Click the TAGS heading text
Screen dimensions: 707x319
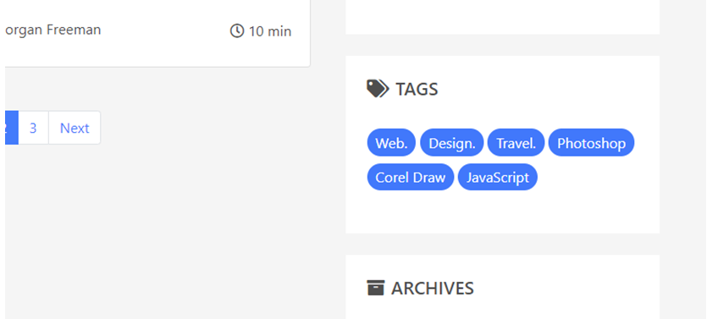point(417,89)
